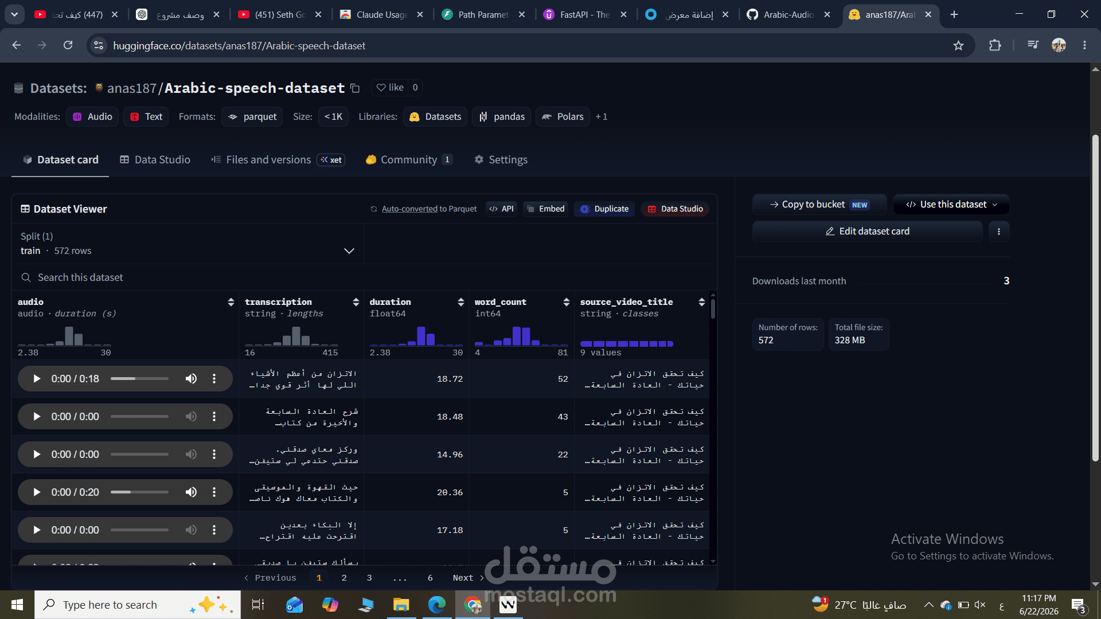The image size is (1101, 619).
Task: Open the Data Studio tab
Action: click(155, 160)
